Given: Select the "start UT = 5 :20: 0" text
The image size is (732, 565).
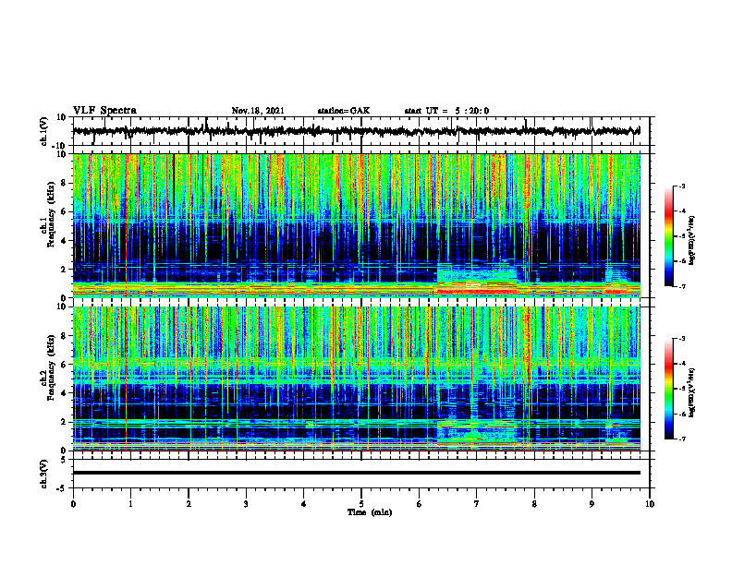Looking at the screenshot, I should coord(446,111).
